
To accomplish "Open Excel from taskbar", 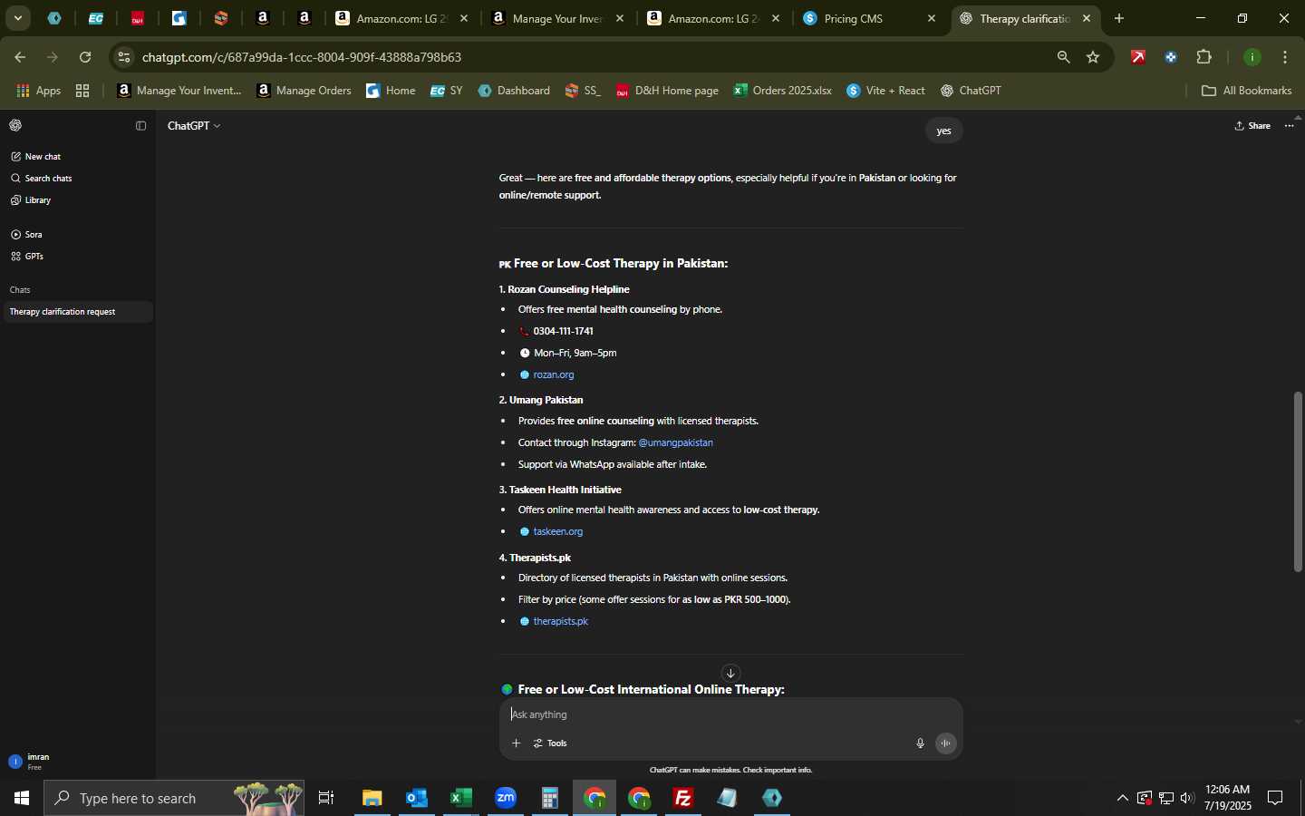I will 461,799.
